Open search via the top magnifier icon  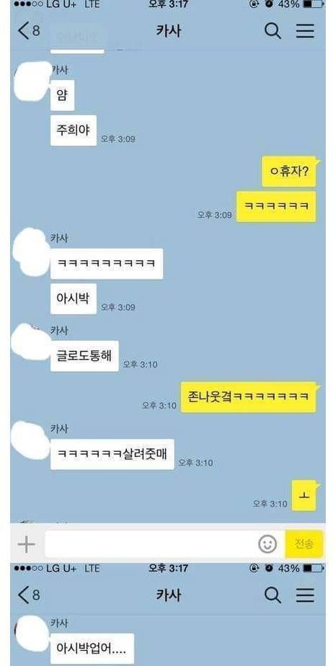pos(272,31)
